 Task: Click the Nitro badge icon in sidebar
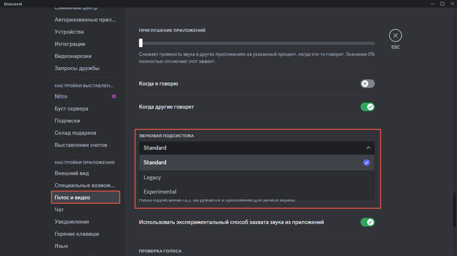113,96
